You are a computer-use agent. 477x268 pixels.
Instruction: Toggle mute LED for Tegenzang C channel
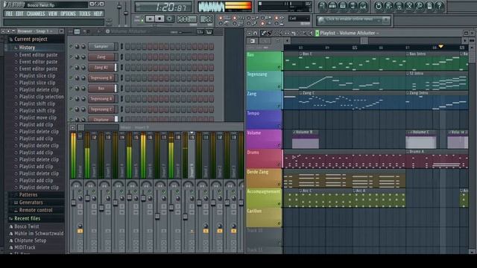coord(72,109)
